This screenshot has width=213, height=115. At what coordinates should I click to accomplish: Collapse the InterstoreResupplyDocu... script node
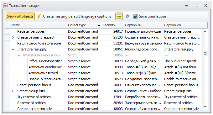[x=18, y=55]
